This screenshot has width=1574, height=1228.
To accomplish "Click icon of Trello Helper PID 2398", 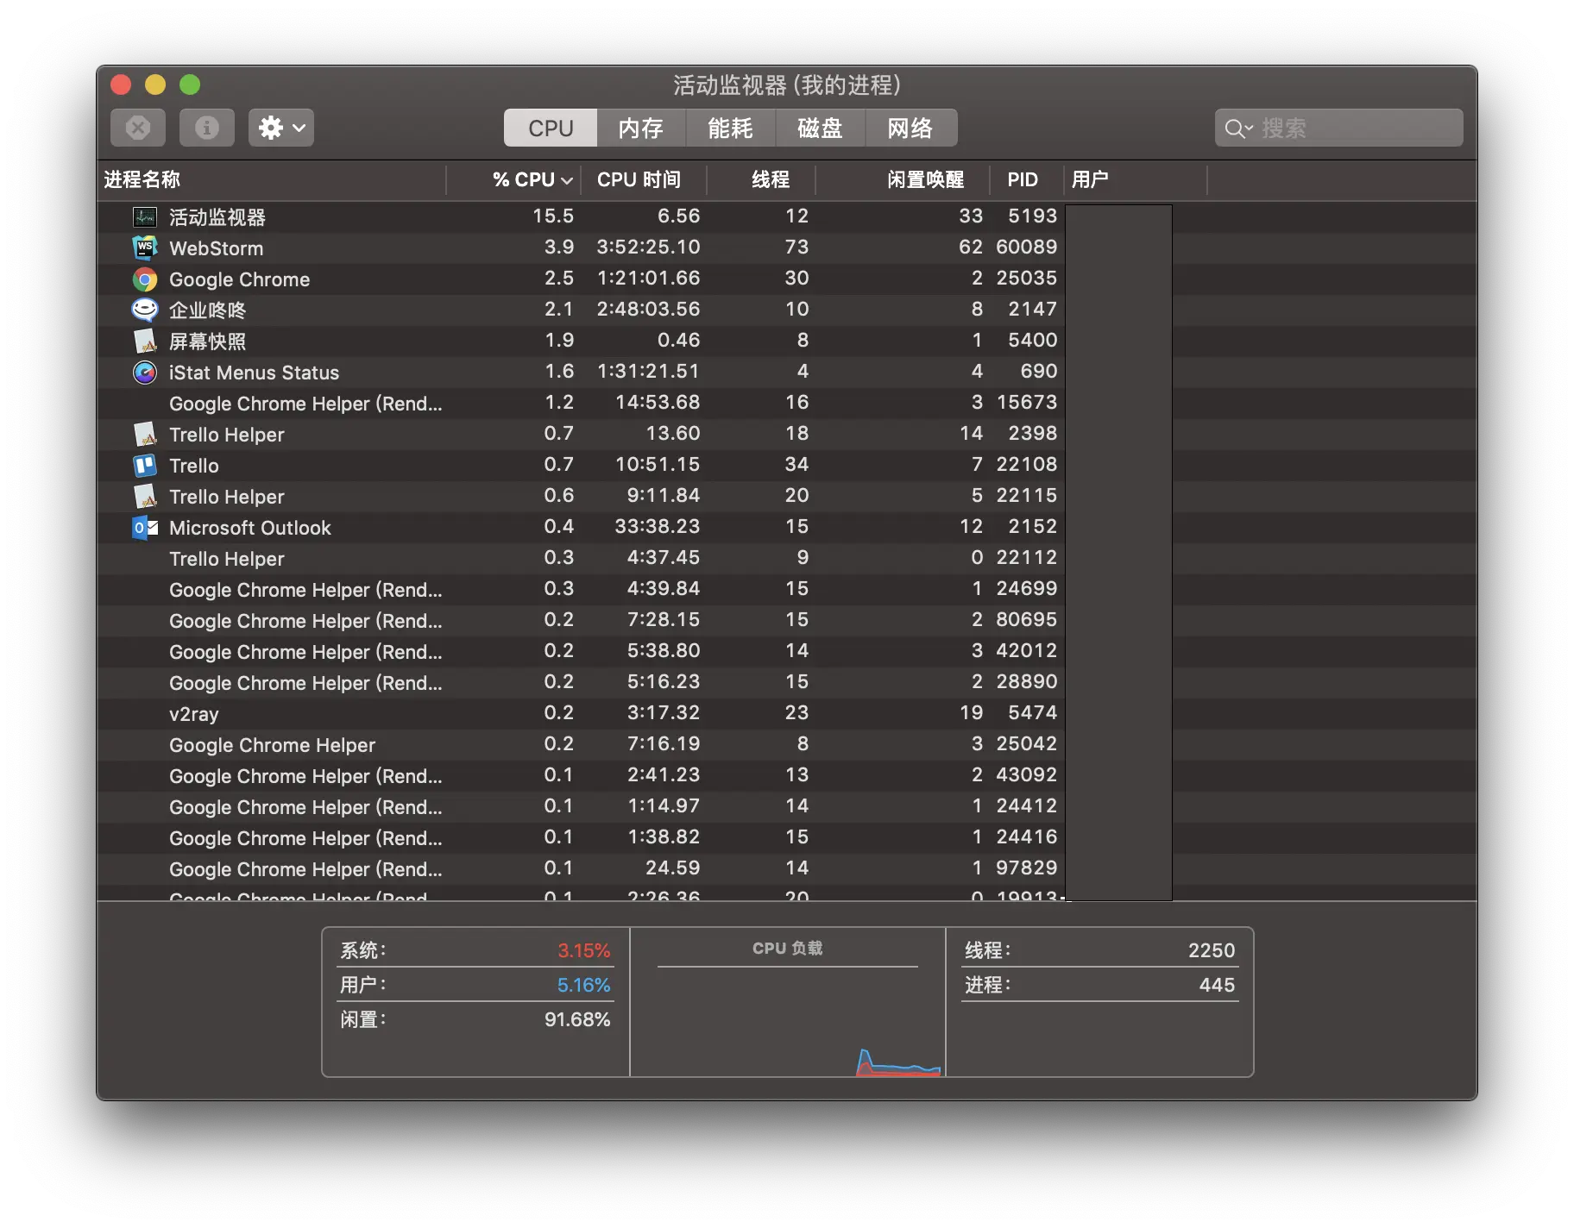I will 145,434.
